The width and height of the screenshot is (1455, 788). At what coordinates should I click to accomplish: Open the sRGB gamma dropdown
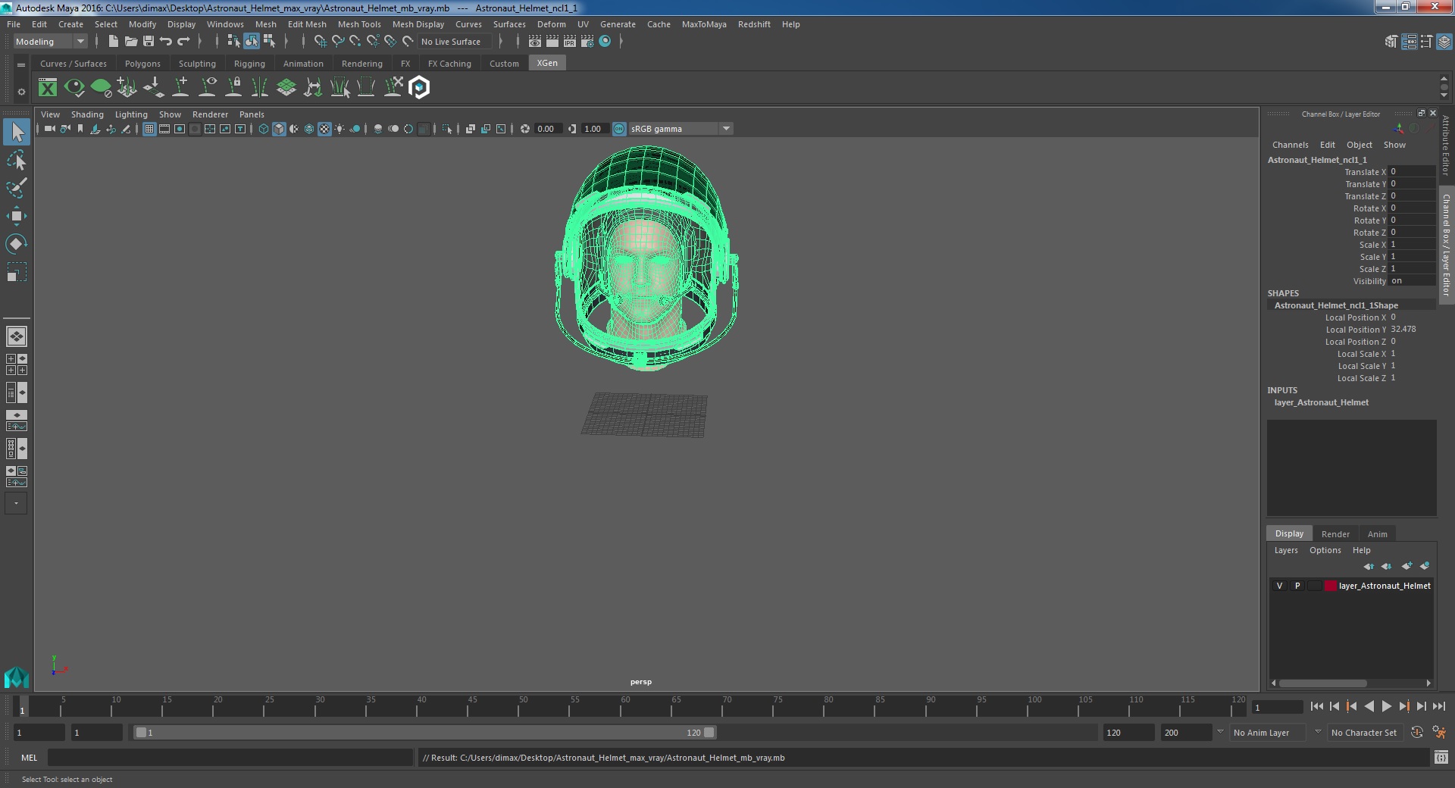[x=681, y=130]
